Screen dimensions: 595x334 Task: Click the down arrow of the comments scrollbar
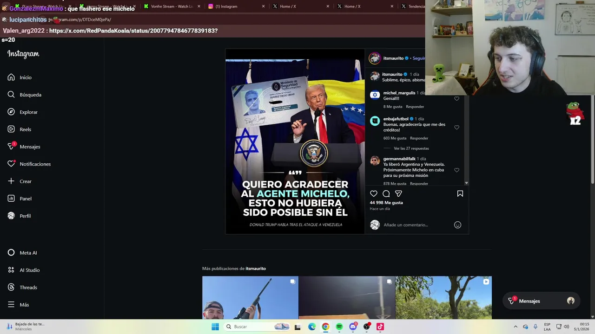[467, 183]
